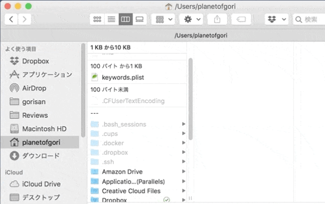This screenshot has height=204, width=325.
Task: Click the /Users/planetofgori tab bar title
Action: pyautogui.click(x=200, y=36)
